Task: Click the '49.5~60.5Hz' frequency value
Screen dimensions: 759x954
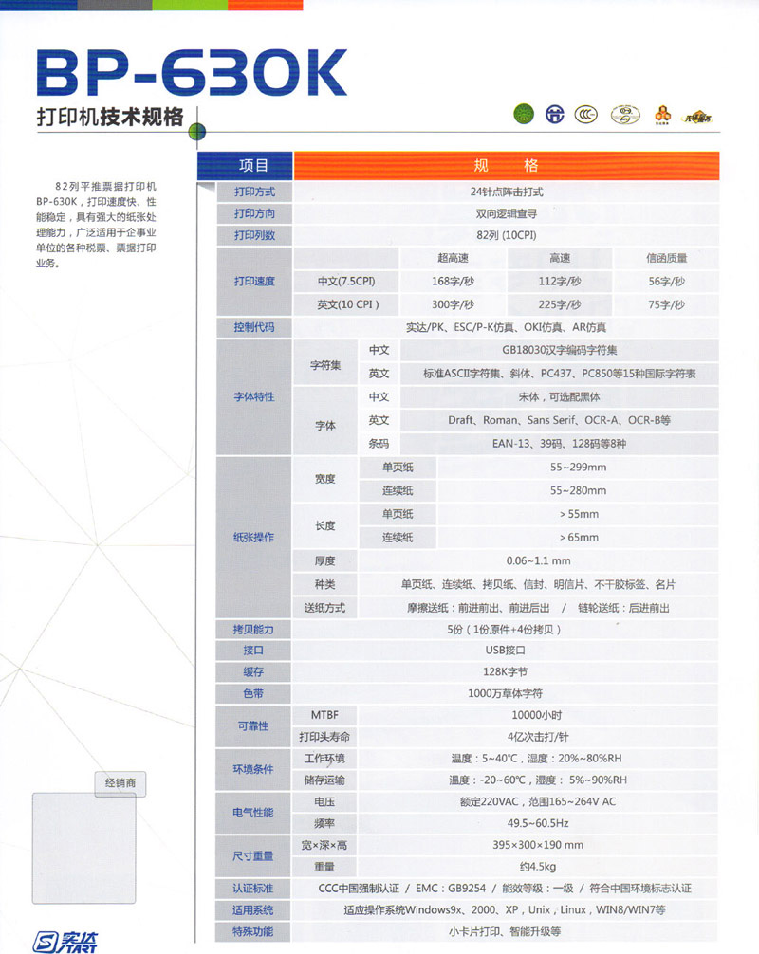Action: pos(538,823)
